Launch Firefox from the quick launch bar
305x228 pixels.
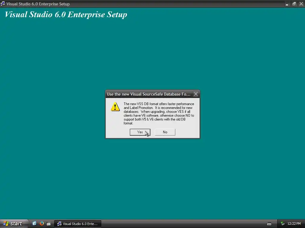[41, 224]
